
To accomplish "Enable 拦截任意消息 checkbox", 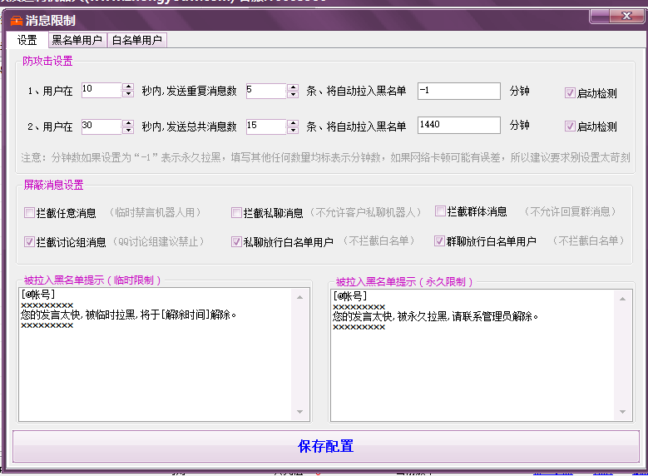I will click(29, 213).
